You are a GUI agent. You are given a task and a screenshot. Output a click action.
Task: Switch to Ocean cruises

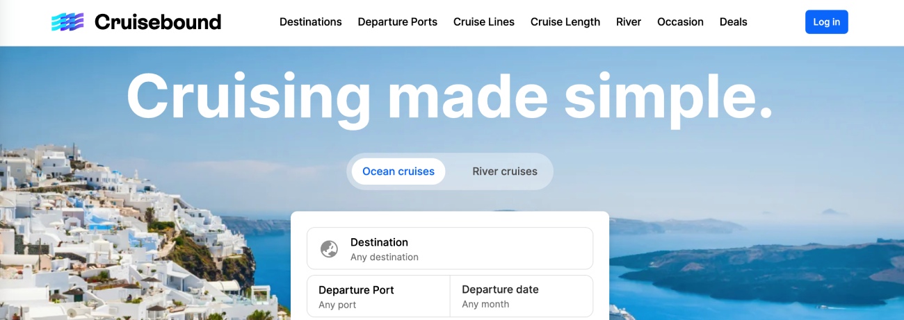[x=398, y=171]
